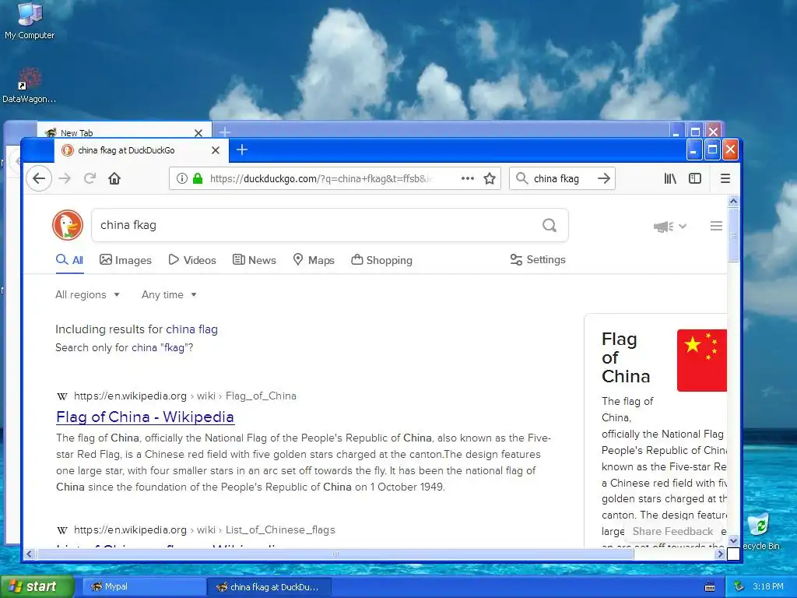Open DuckDuckGo search Settings
This screenshot has height=598, width=797.
pyautogui.click(x=538, y=259)
